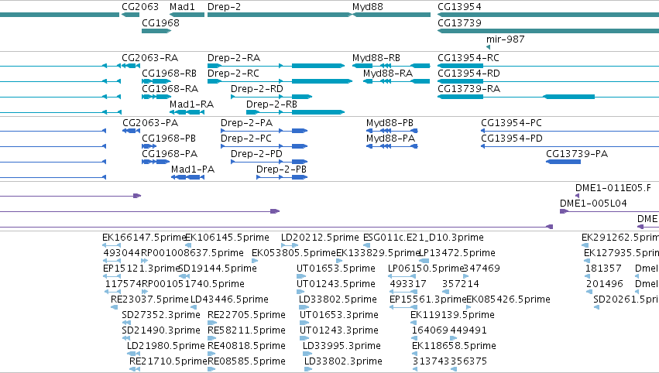This screenshot has width=659, height=373.
Task: Select the LD33995.3prime EST label
Action: pyautogui.click(x=342, y=347)
